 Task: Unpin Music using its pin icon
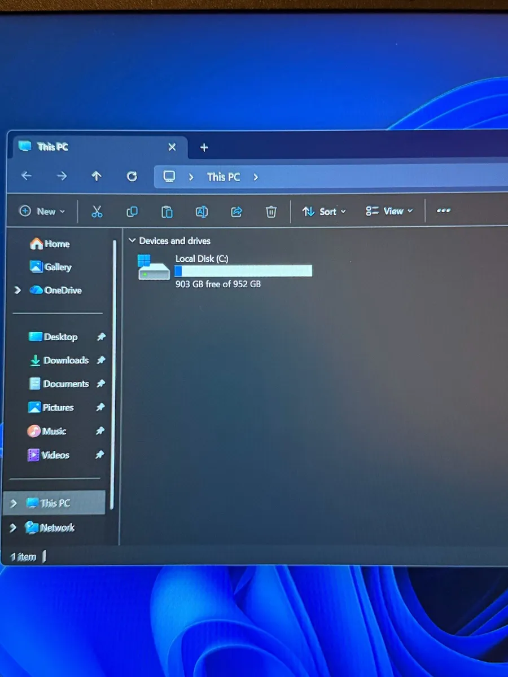[100, 431]
